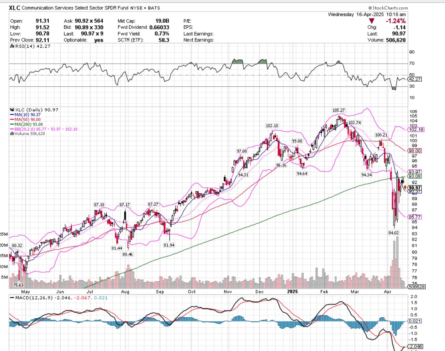Click the volume bars icon in the legend

(12, 134)
